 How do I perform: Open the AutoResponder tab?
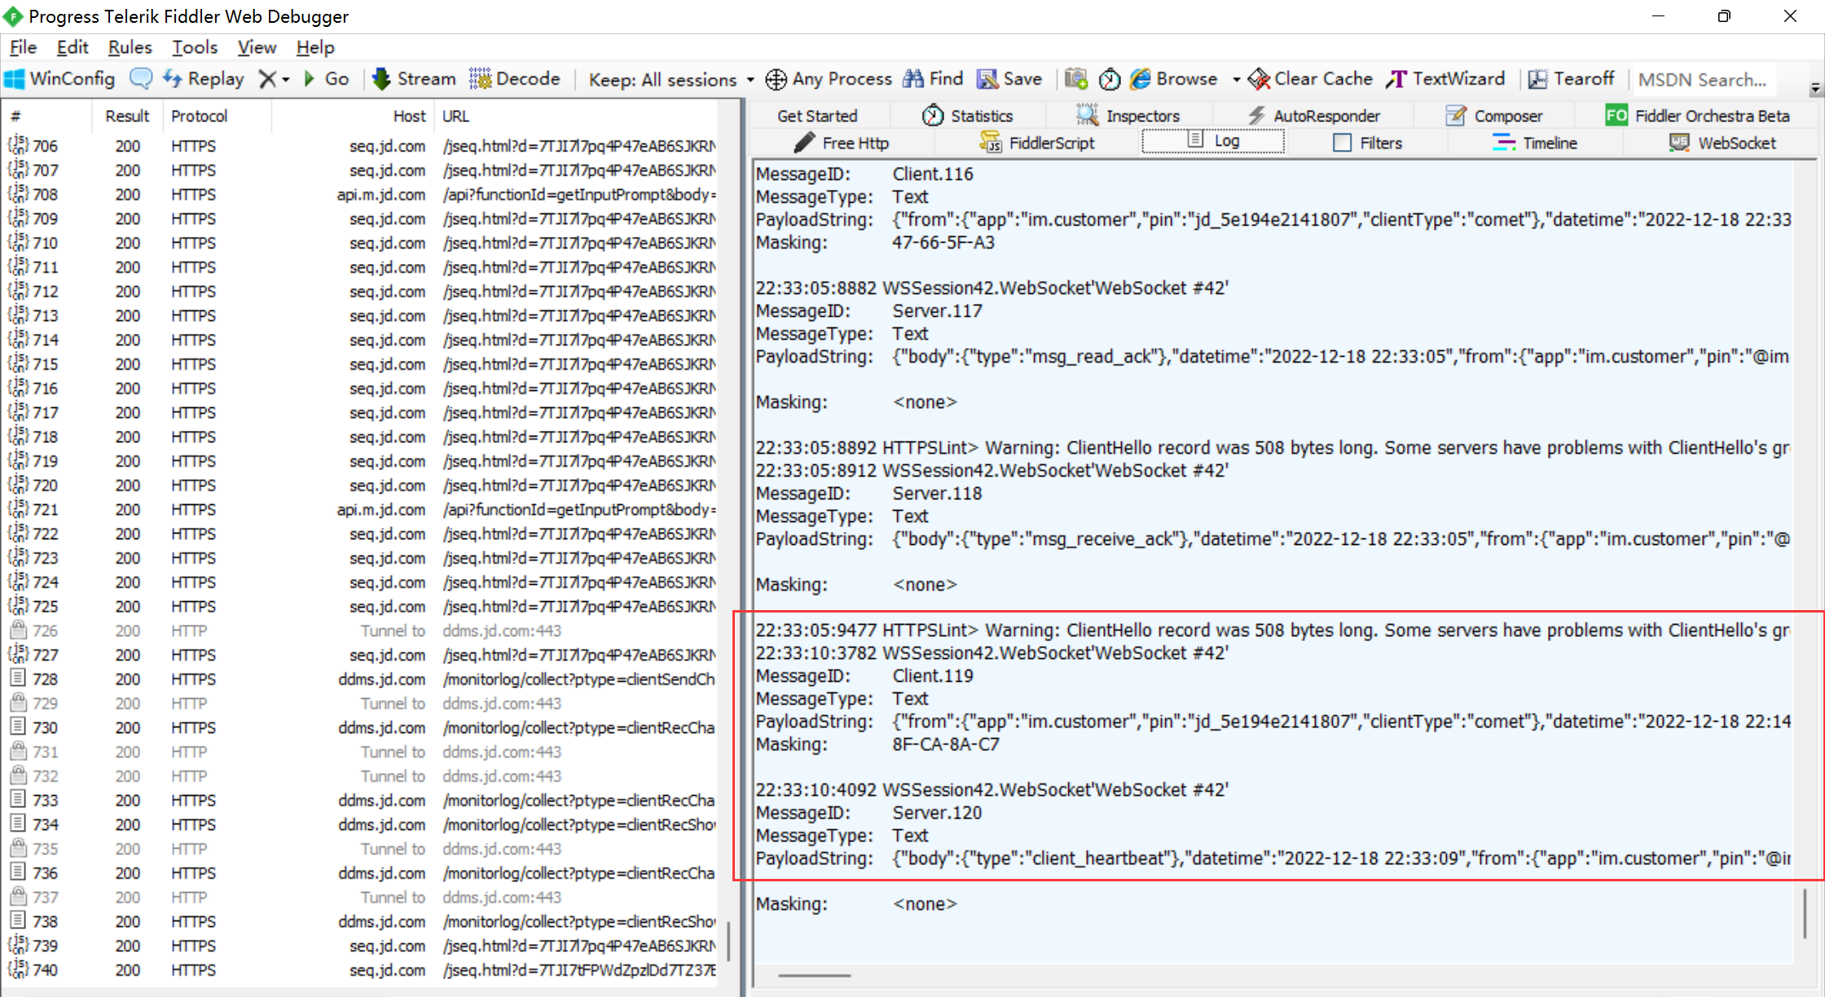point(1315,115)
